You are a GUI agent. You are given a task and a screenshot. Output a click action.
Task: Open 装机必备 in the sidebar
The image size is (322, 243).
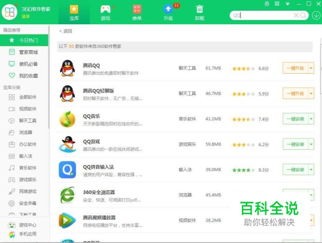click(x=24, y=64)
